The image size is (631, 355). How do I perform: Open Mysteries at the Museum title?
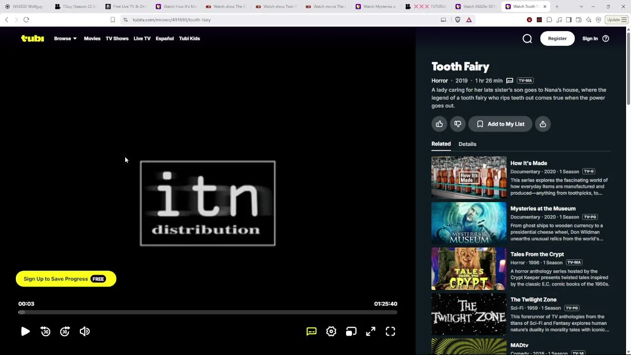[543, 209]
